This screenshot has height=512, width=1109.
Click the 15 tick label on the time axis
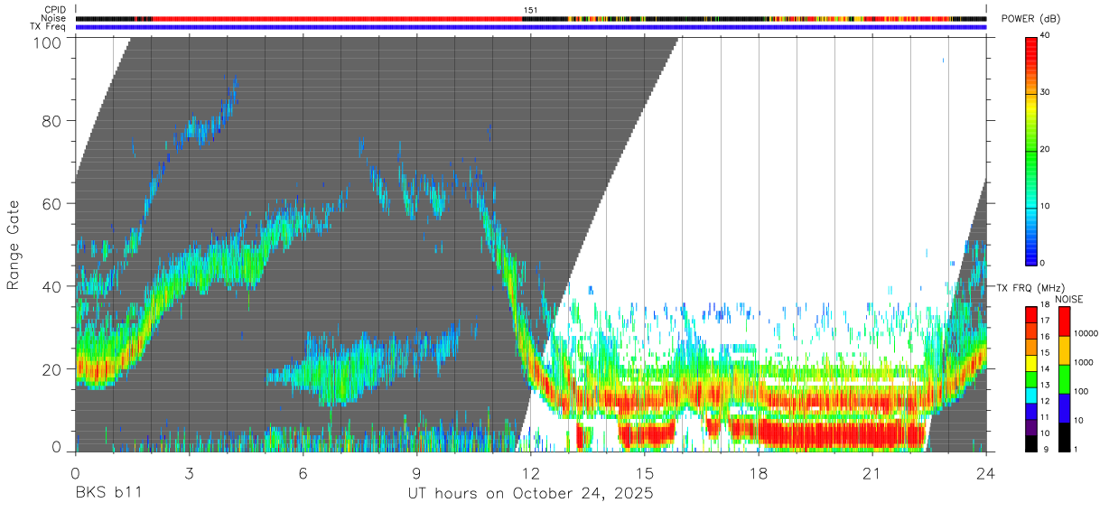645,473
